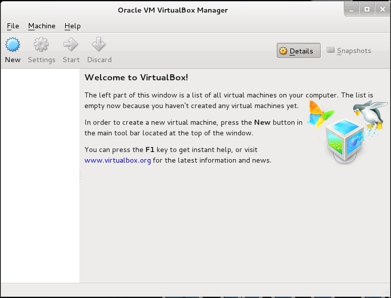The height and width of the screenshot is (298, 391).
Task: Click the Oracle VM VirtualBox Manager title
Action: [x=173, y=10]
